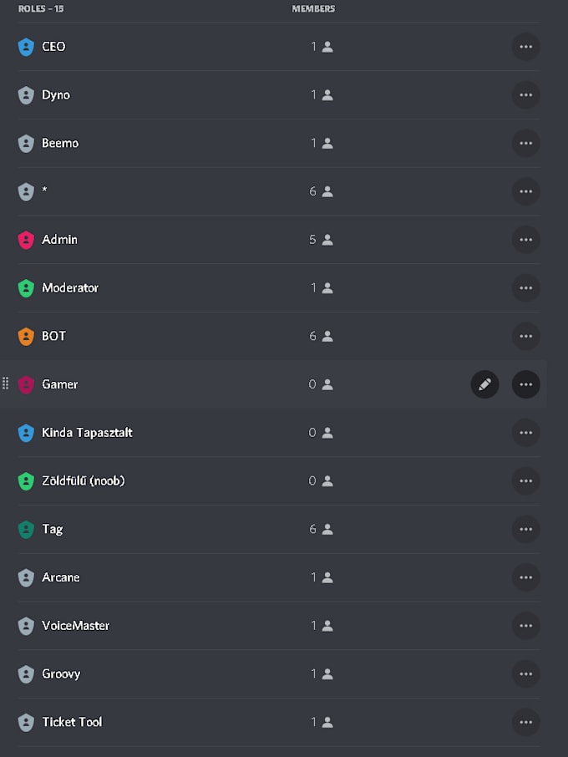Click the member icon next to Tag role
This screenshot has height=757, width=568.
click(326, 529)
